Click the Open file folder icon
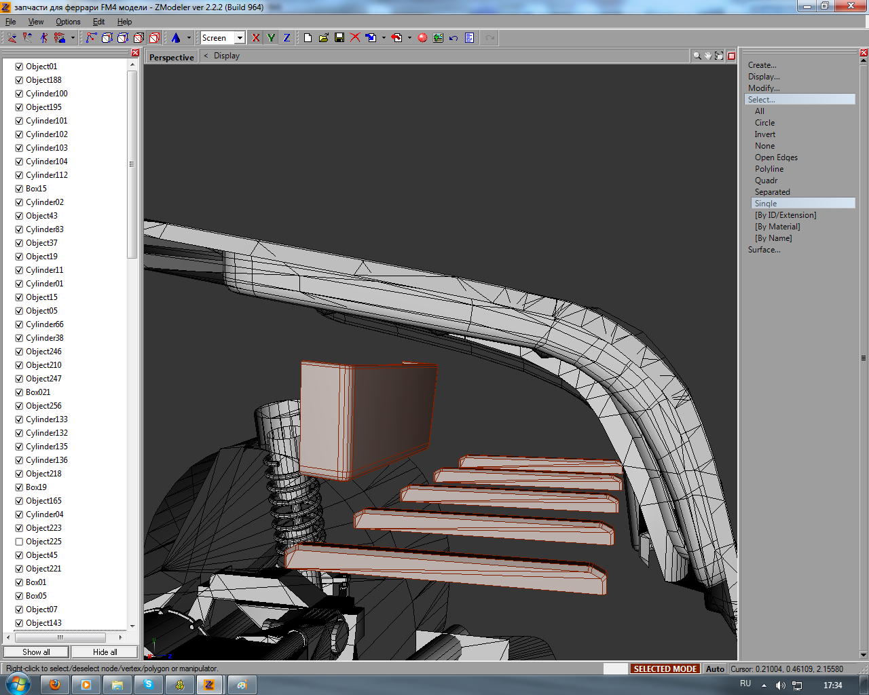Image resolution: width=869 pixels, height=695 pixels. pyautogui.click(x=324, y=38)
